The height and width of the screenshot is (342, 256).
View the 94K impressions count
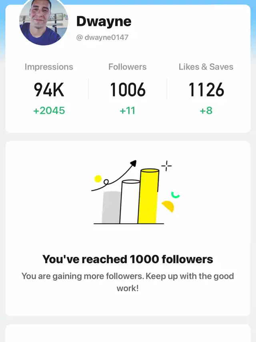pyautogui.click(x=49, y=90)
